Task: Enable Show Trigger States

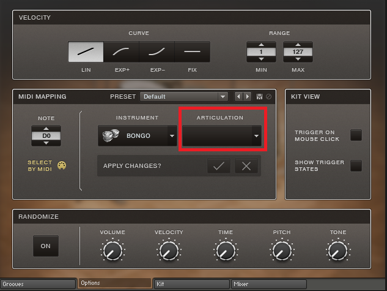Action: point(356,165)
